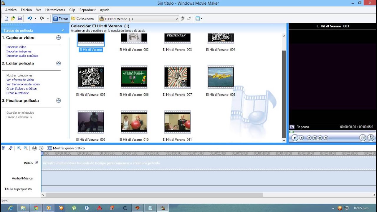
Task: Go up one collection level
Action: tap(183, 19)
